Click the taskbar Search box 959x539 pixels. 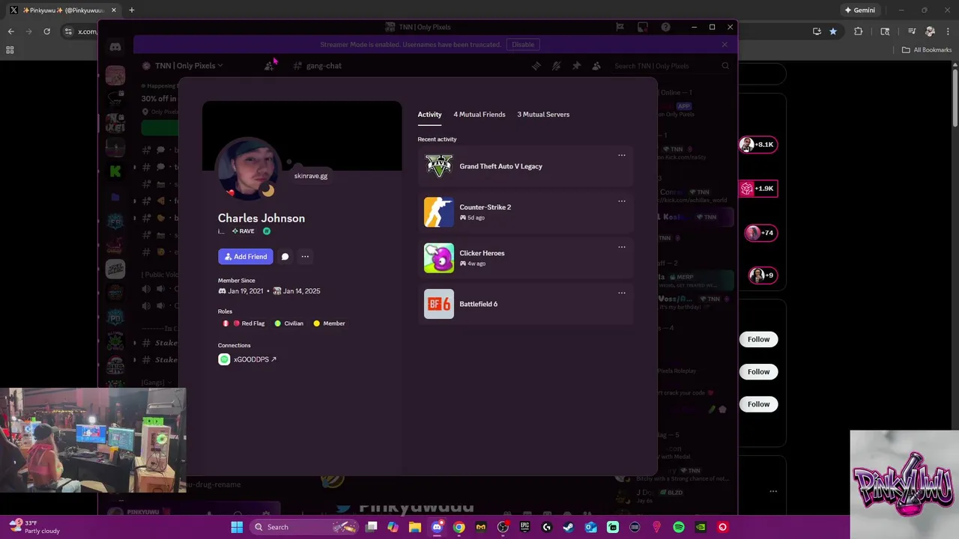click(303, 527)
